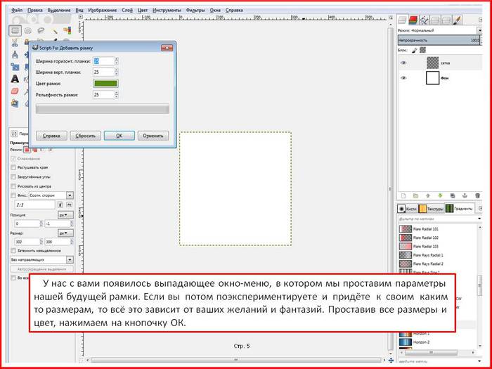
Task: Open the Channels dock tab icon
Action: coord(413,20)
